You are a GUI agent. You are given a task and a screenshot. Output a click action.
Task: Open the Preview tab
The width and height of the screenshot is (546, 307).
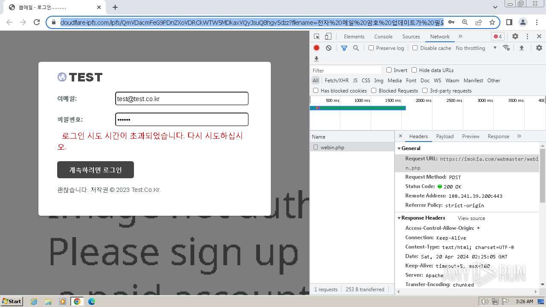click(x=470, y=136)
